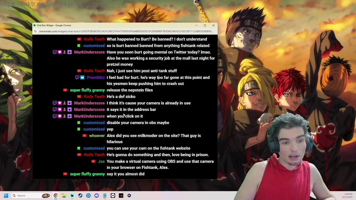Click the message 'say it you almost did'
The height and width of the screenshot is (200, 356).
[x=125, y=174]
